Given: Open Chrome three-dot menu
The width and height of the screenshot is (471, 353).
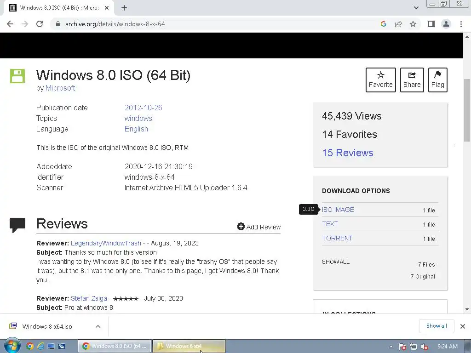Looking at the screenshot, I should pyautogui.click(x=461, y=24).
